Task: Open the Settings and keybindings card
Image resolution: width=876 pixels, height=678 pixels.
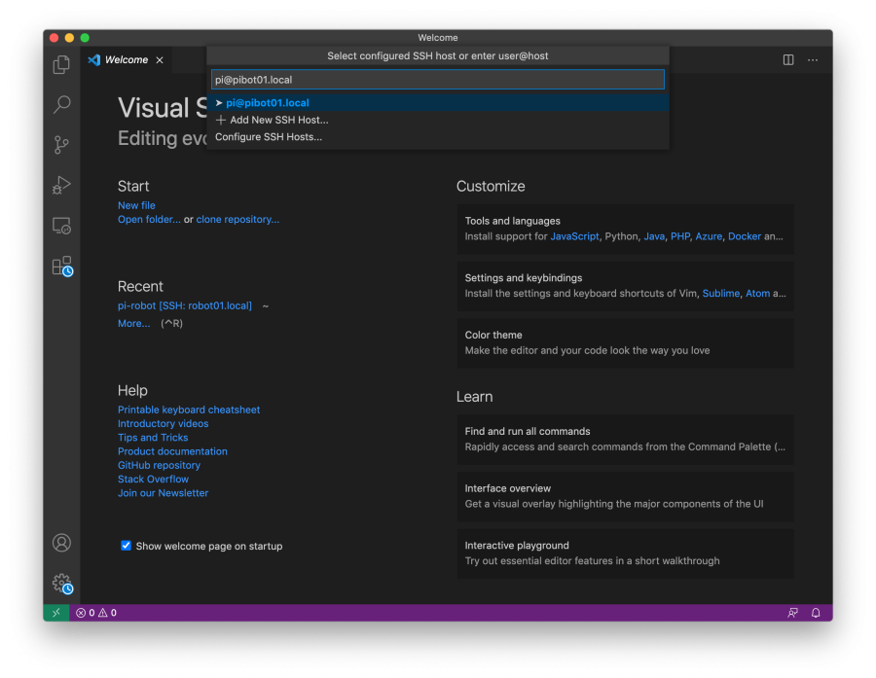Action: tap(625, 286)
